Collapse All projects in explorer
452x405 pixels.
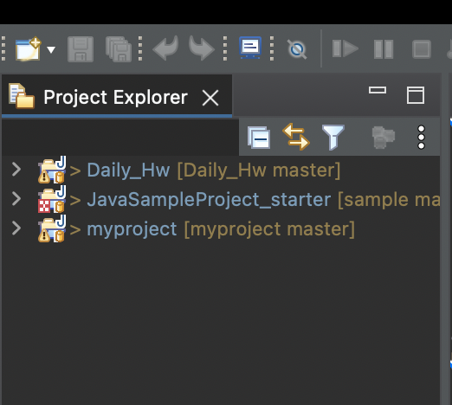(259, 138)
